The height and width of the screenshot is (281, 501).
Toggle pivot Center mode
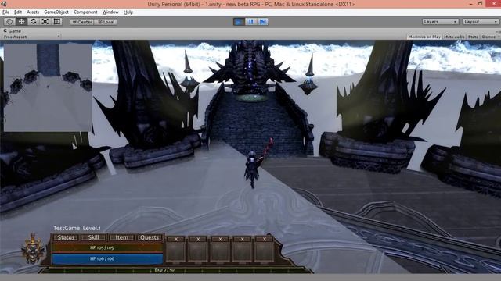click(81, 22)
